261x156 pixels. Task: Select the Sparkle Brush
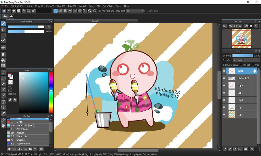[28, 144]
